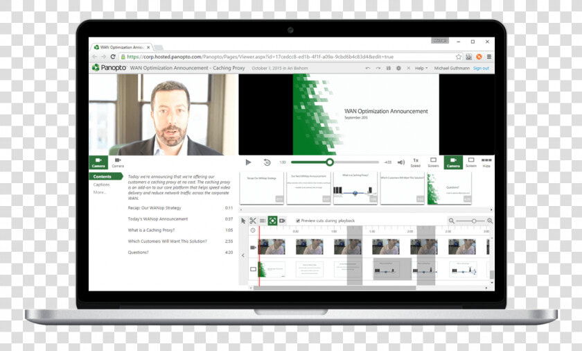The width and height of the screenshot is (582, 351).
Task: Open Recap slide thumbnail
Action: pos(262,188)
